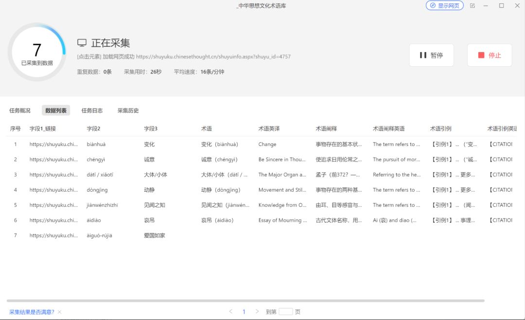Viewport: 525px width, 320px height.
Task: Open the 采集历史 tab
Action: (128, 110)
